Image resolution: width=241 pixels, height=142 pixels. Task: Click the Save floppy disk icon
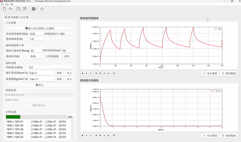(x=19, y=9)
